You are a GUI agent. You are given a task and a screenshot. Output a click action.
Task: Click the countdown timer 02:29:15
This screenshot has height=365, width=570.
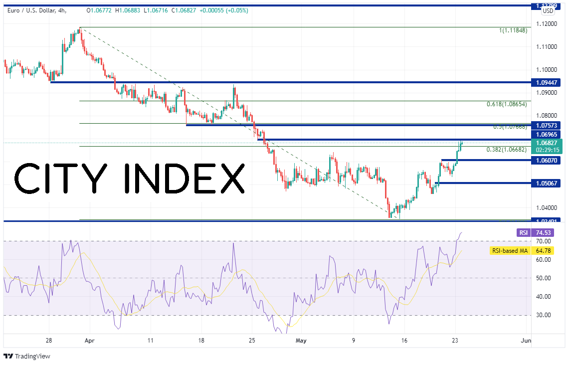pos(548,150)
